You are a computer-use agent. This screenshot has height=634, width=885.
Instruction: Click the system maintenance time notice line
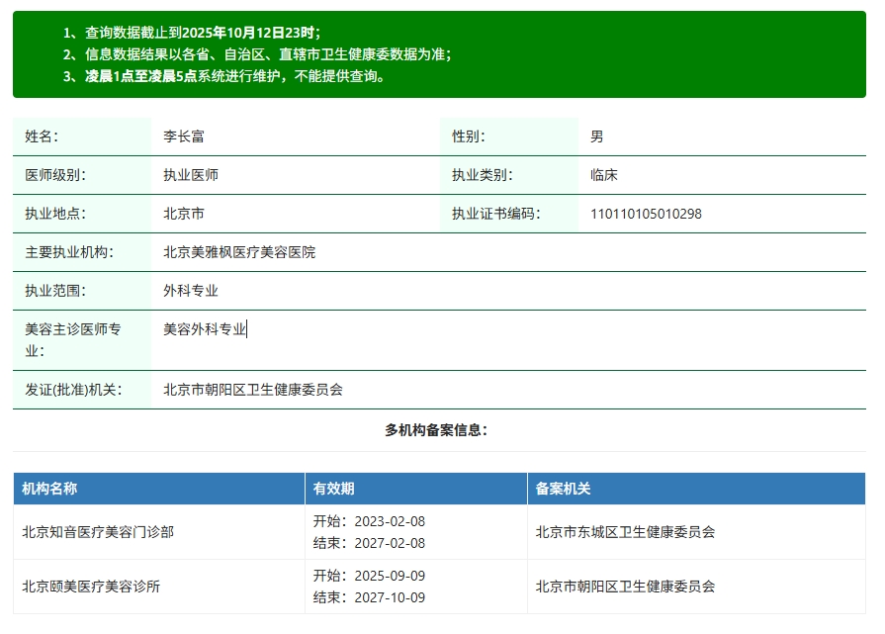(x=236, y=76)
